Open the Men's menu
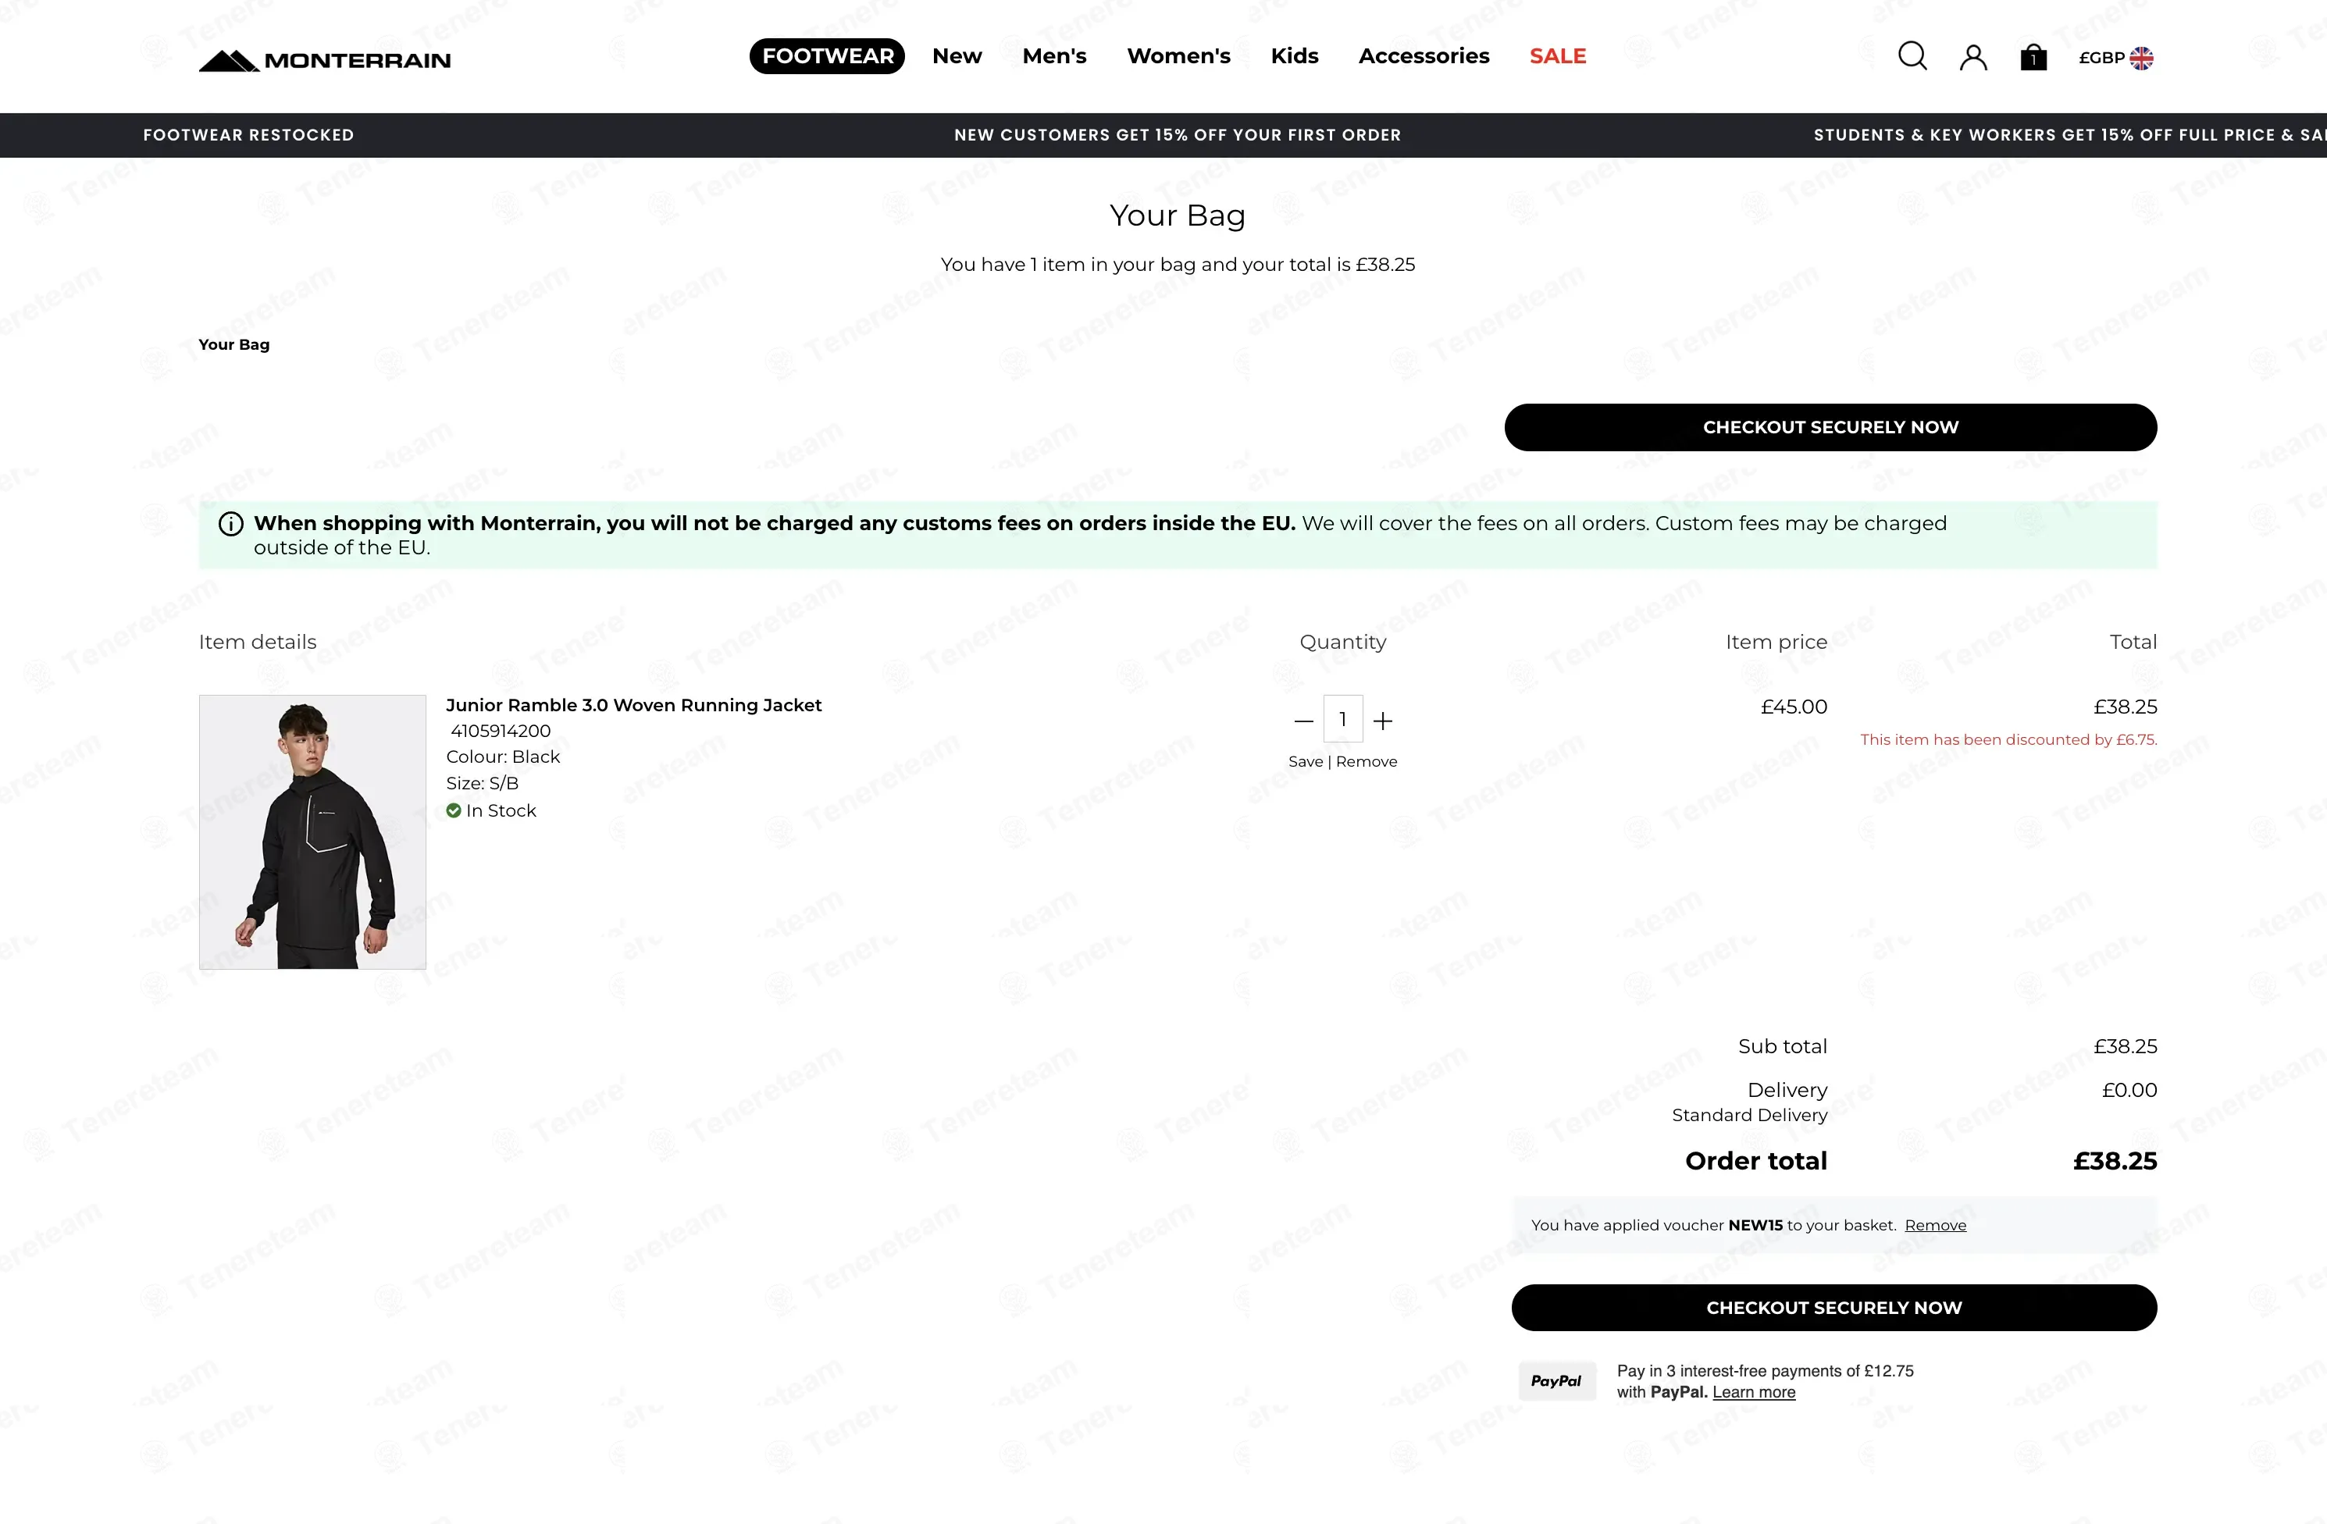 1054,55
